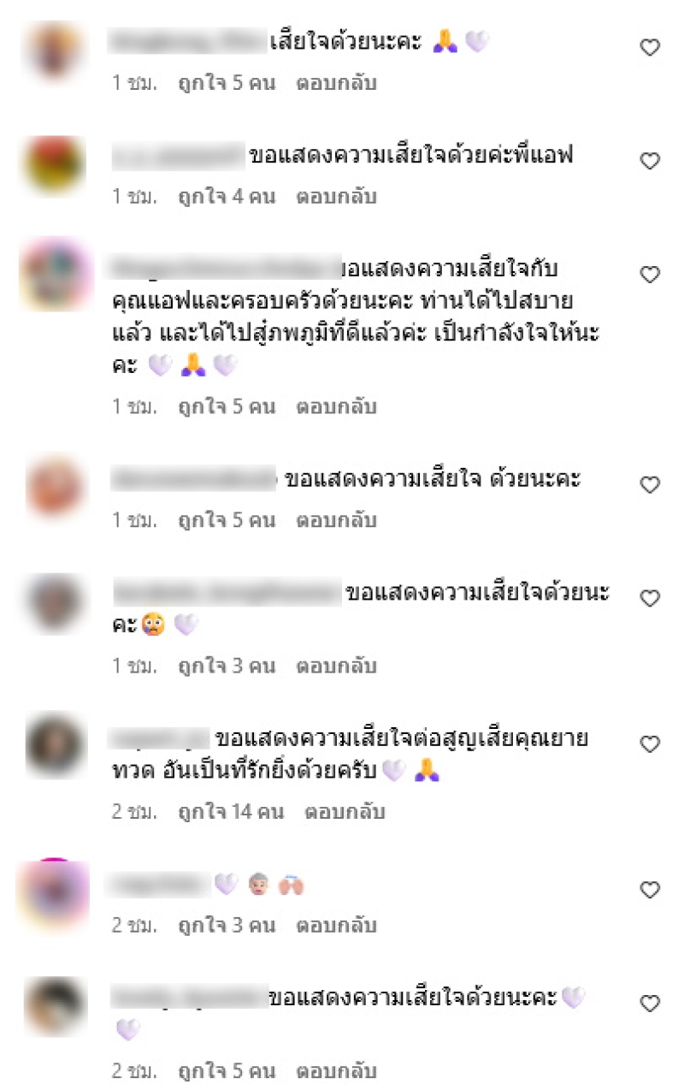Image resolution: width=684 pixels, height=1090 pixels.
Task: Heart the last comment with two purple hearts
Action: [x=651, y=1004]
